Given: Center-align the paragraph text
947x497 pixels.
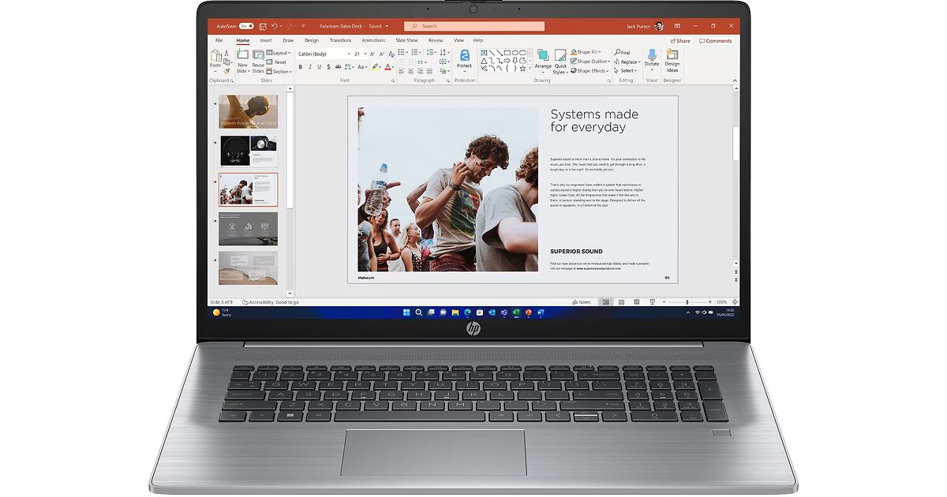Looking at the screenshot, I should point(411,71).
